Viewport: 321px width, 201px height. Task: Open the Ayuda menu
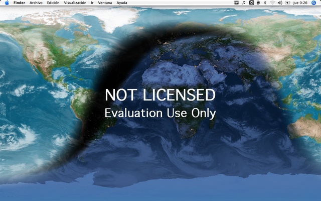122,3
